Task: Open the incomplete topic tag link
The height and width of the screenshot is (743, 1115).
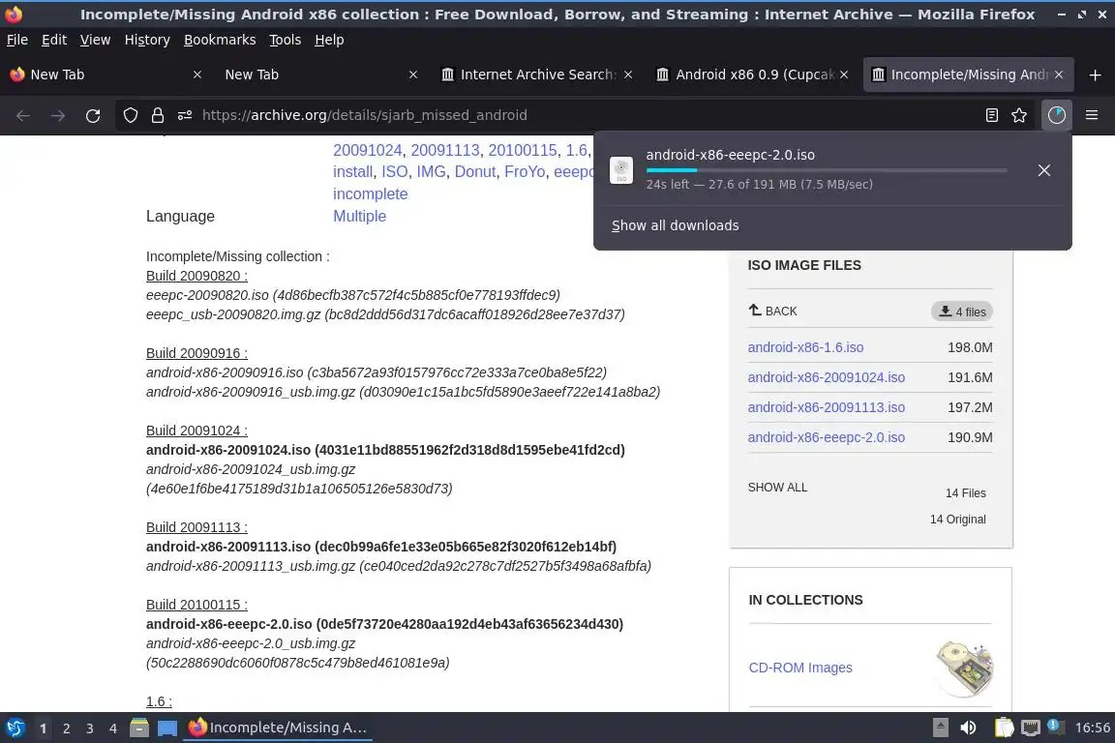Action: (371, 194)
